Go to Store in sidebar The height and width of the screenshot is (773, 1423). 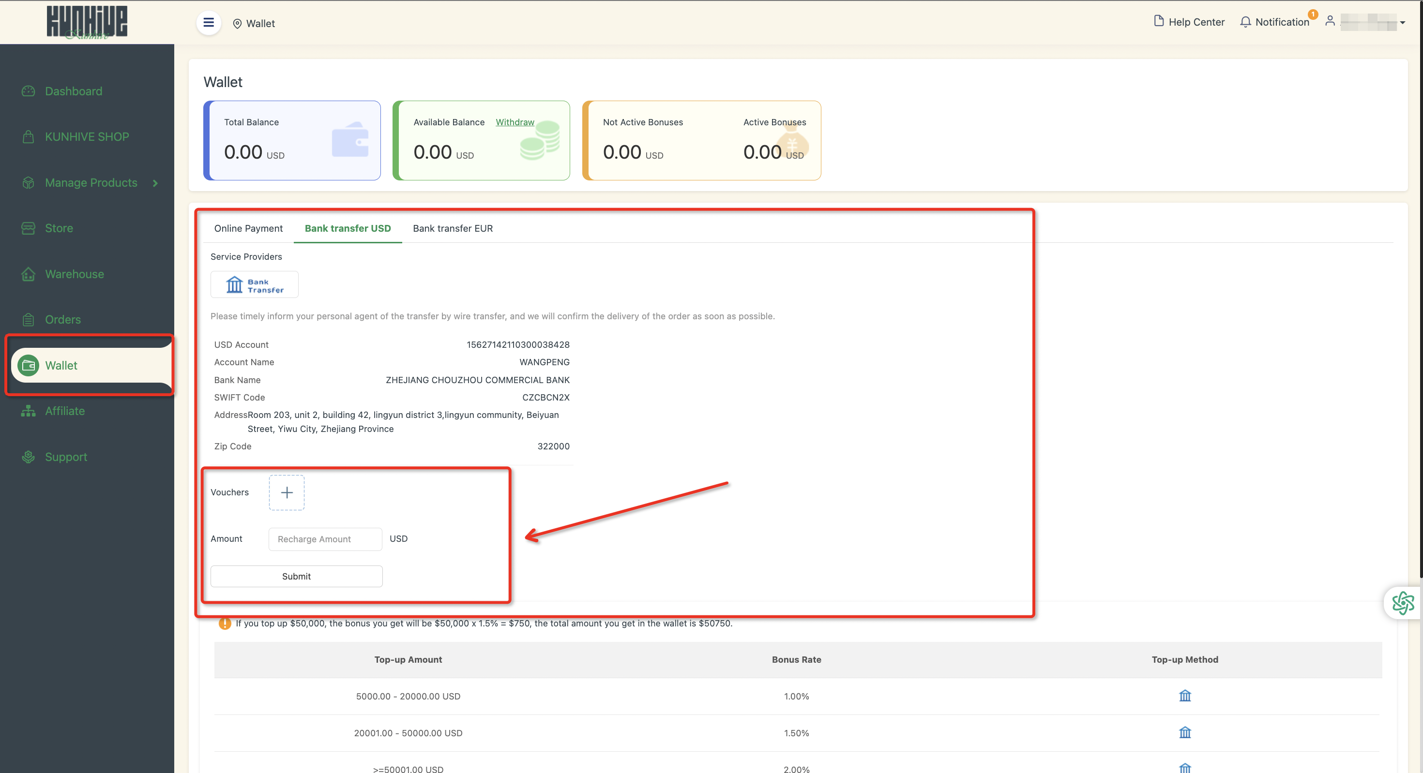click(59, 228)
